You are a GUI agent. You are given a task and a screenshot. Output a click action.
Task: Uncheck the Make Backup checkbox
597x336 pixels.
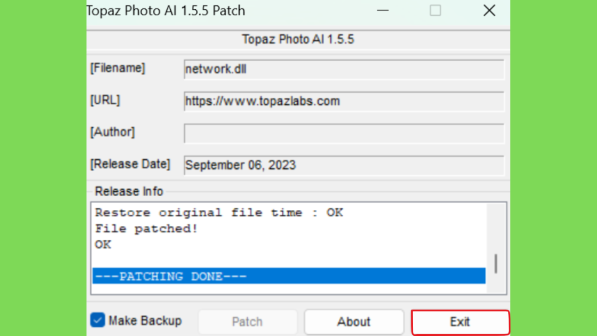[x=97, y=320]
